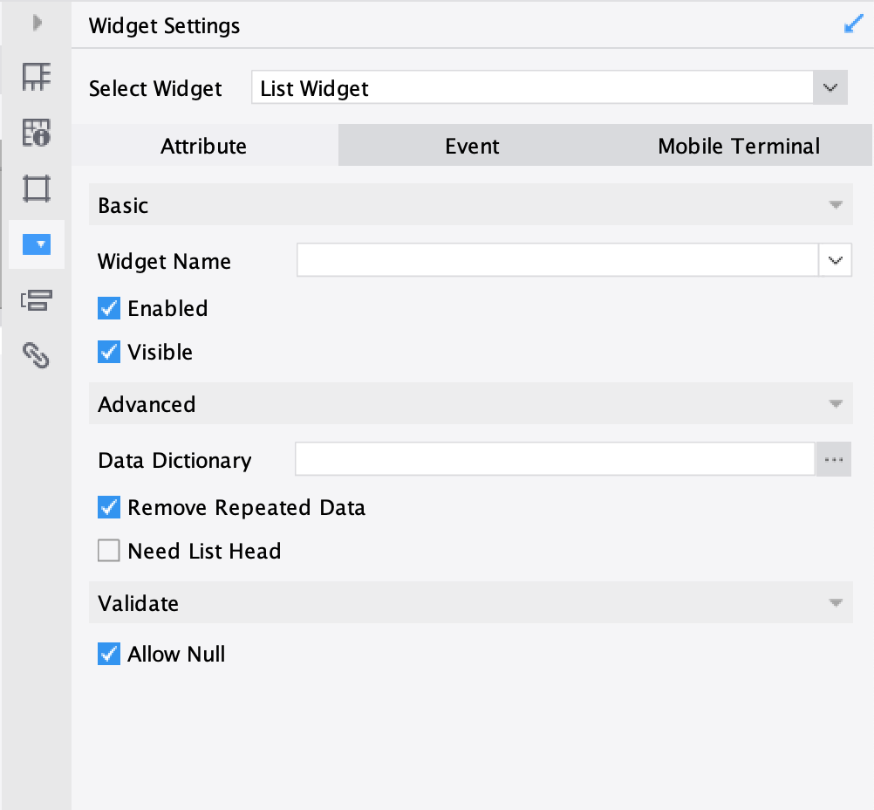Uncheck the Enabled checkbox

(109, 308)
